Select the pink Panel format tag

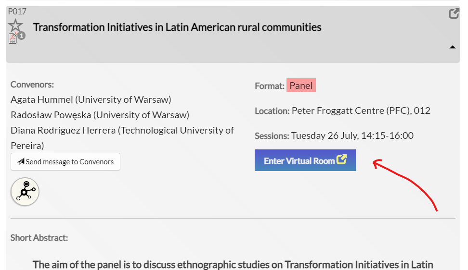coord(301,86)
